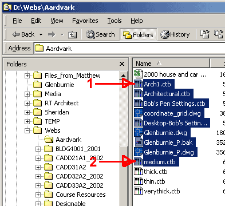The width and height of the screenshot is (225, 206).
Task: Click the medium.ctb file icon
Action: (139, 162)
